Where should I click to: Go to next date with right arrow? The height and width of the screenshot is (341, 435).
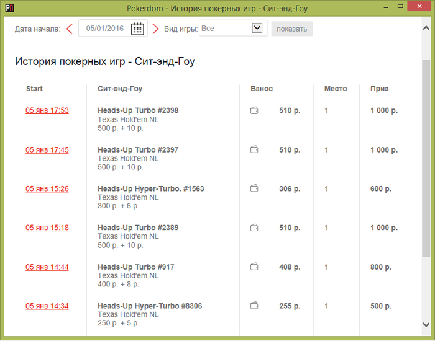click(x=155, y=29)
